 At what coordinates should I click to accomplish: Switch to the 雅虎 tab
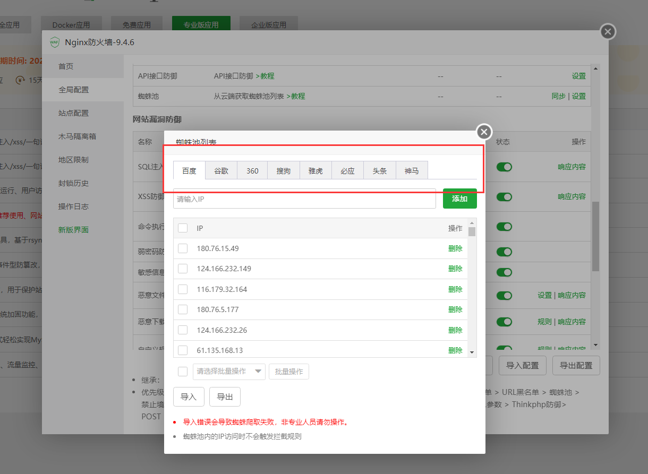click(x=316, y=171)
